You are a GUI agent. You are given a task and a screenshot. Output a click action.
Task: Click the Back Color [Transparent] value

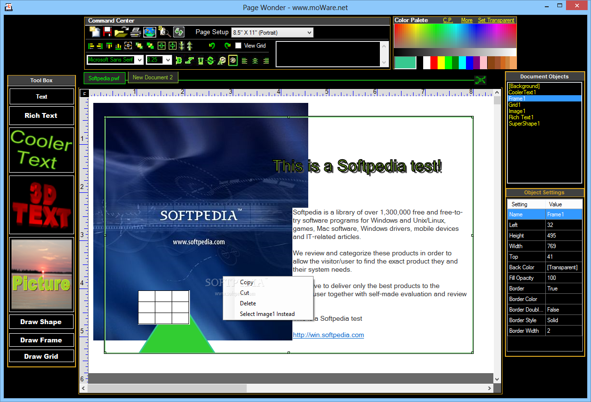(564, 267)
